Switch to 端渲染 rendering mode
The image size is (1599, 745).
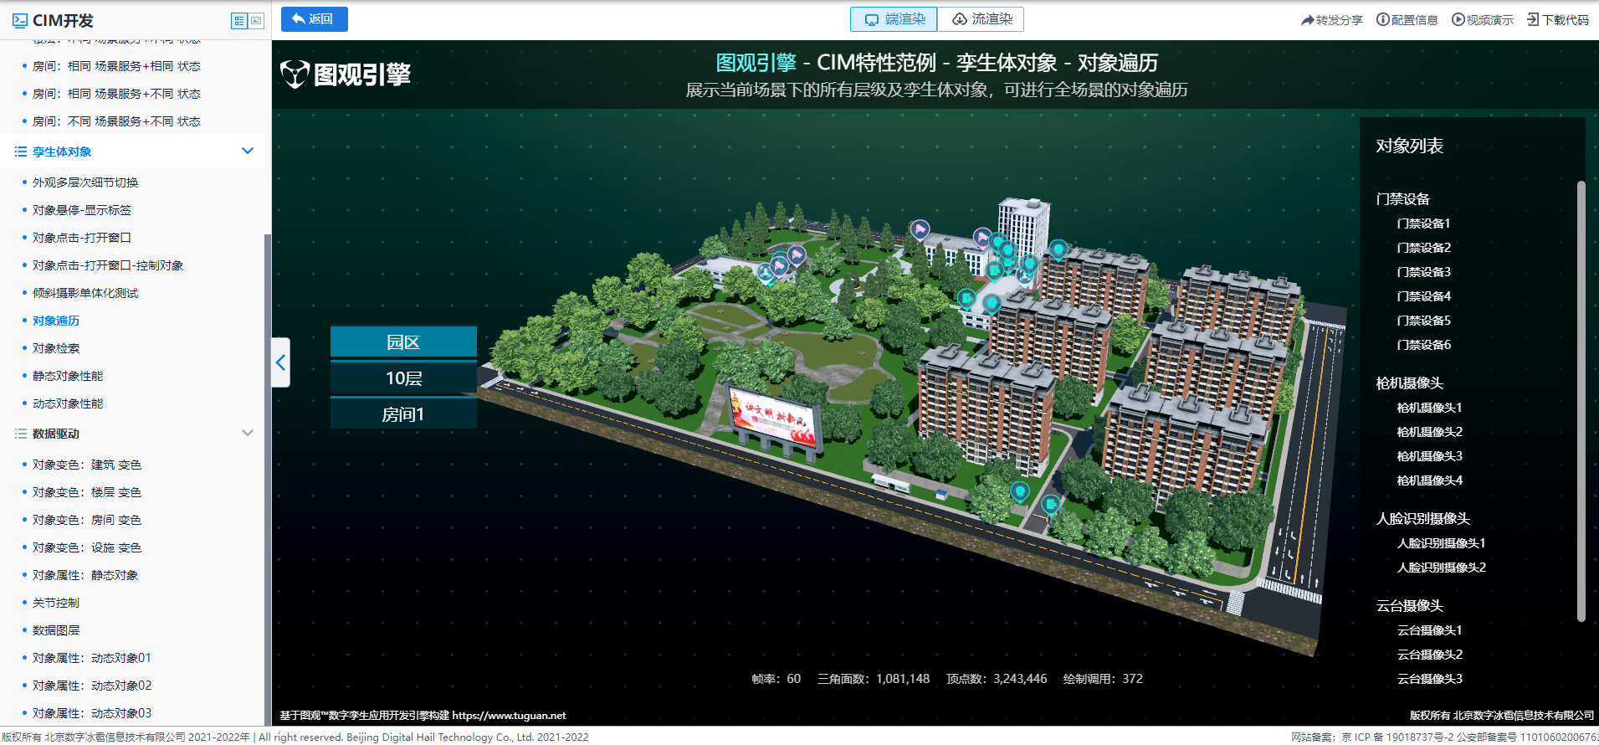point(894,19)
